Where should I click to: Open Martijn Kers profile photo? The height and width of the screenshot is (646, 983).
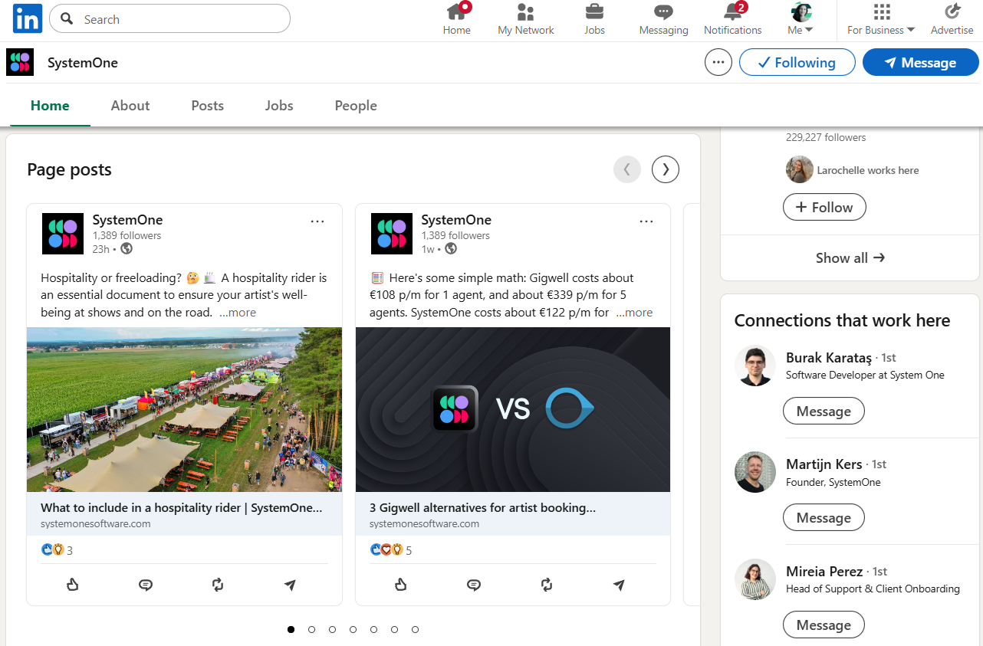point(755,472)
